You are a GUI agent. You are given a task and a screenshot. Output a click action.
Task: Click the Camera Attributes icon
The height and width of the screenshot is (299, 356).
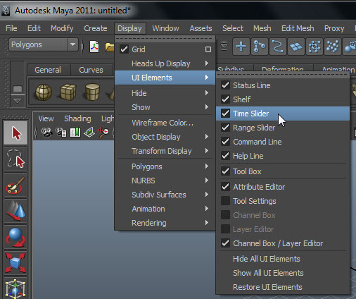(x=61, y=133)
